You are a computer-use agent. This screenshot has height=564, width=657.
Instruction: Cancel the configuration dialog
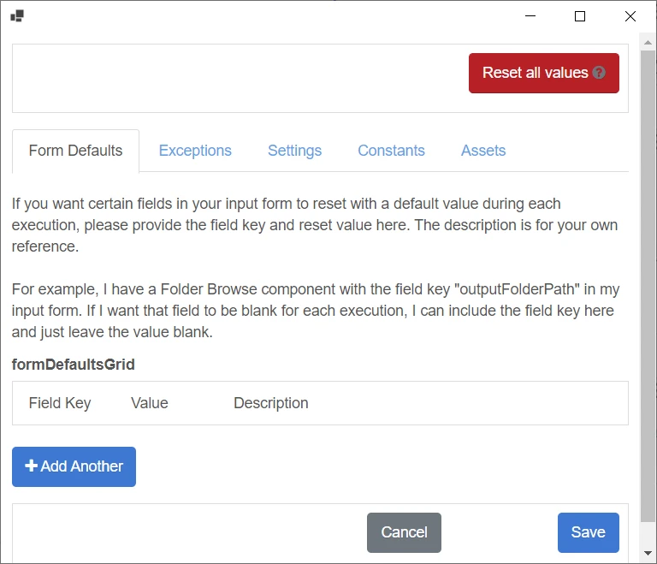click(404, 532)
